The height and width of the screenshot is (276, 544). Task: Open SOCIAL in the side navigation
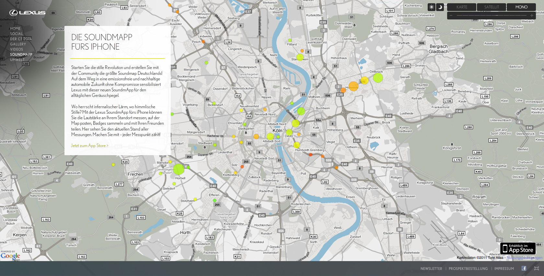point(17,34)
